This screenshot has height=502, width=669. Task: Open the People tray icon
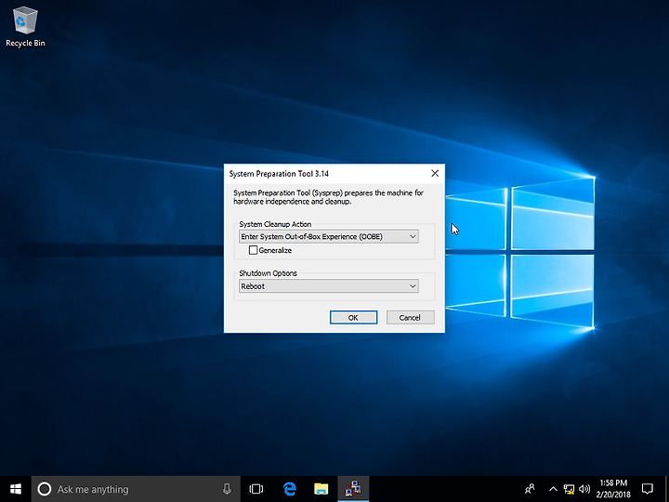coord(530,489)
